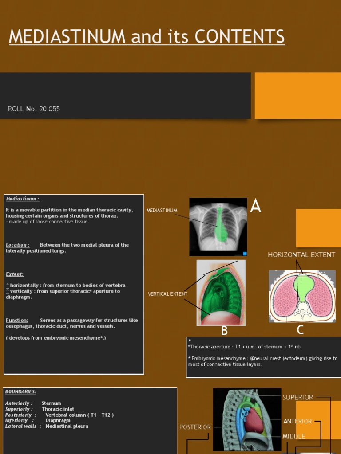Click the 'MEDIASTINUM' label beside the X-ray

[x=162, y=211]
